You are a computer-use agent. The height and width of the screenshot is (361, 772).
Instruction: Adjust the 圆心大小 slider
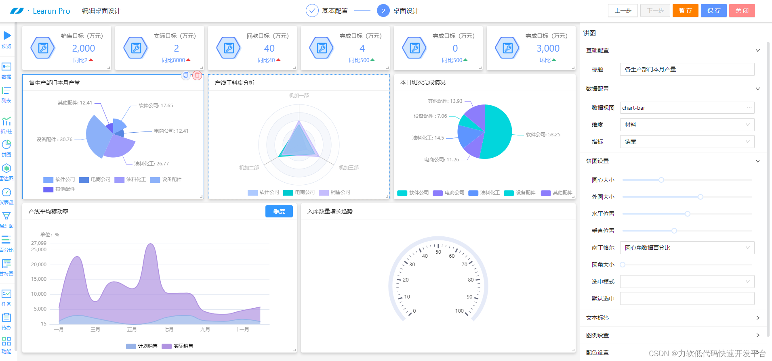click(661, 180)
